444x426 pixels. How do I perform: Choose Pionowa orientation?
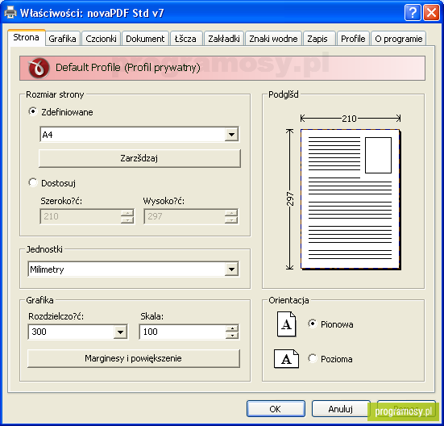(x=313, y=324)
